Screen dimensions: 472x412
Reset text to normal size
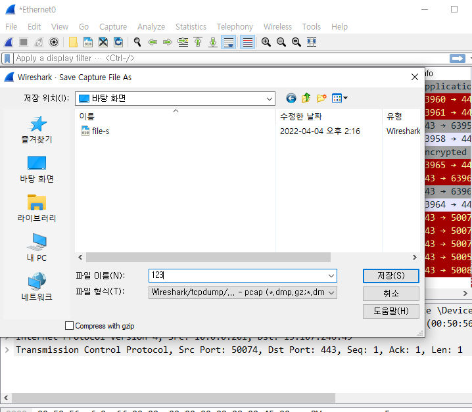point(296,42)
